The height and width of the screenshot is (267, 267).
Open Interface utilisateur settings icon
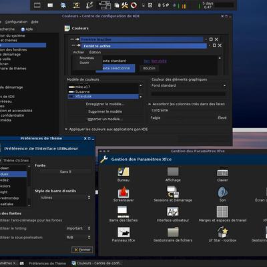[x=173, y=212]
